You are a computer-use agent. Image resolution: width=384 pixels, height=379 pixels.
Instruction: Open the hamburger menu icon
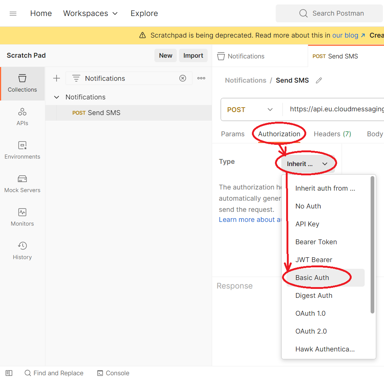click(x=13, y=13)
